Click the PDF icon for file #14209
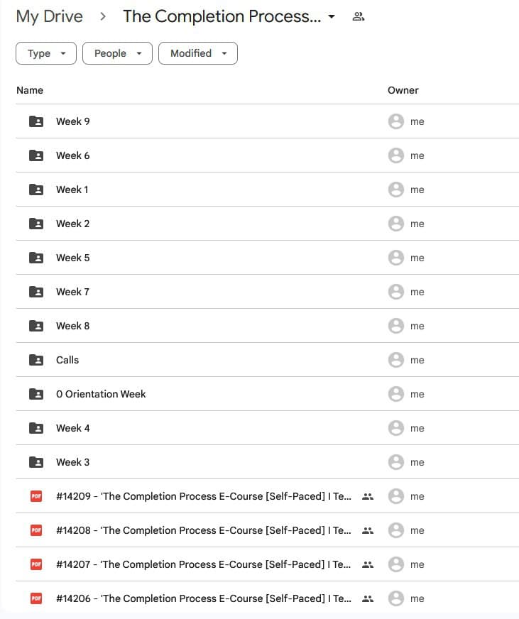 (x=35, y=496)
